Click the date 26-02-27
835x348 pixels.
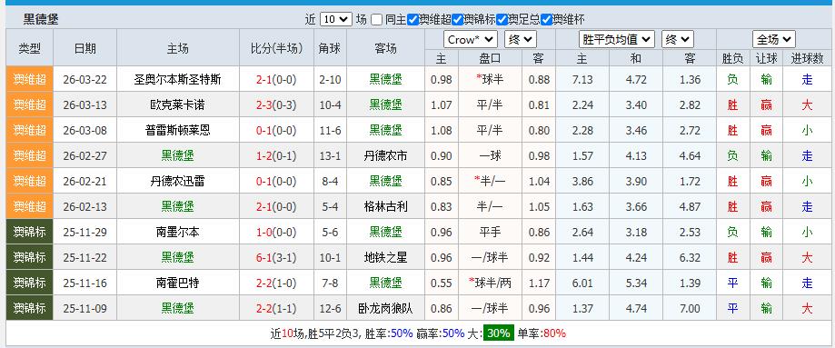(x=85, y=155)
